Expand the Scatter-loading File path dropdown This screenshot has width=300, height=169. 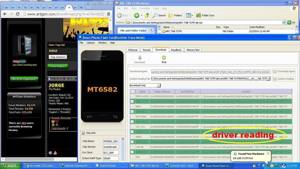(x=268, y=79)
